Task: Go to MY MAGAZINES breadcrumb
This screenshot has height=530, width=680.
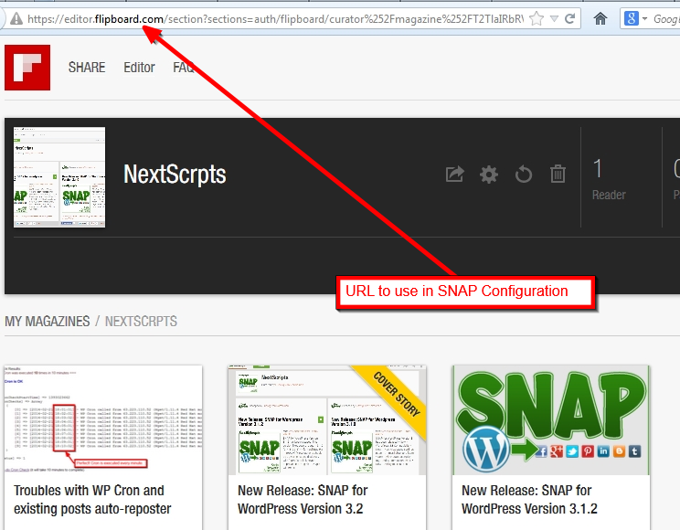Action: 48,322
